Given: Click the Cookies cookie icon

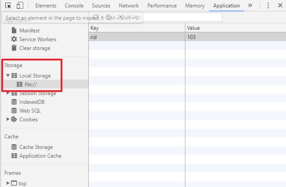Looking at the screenshot, I should point(14,119).
